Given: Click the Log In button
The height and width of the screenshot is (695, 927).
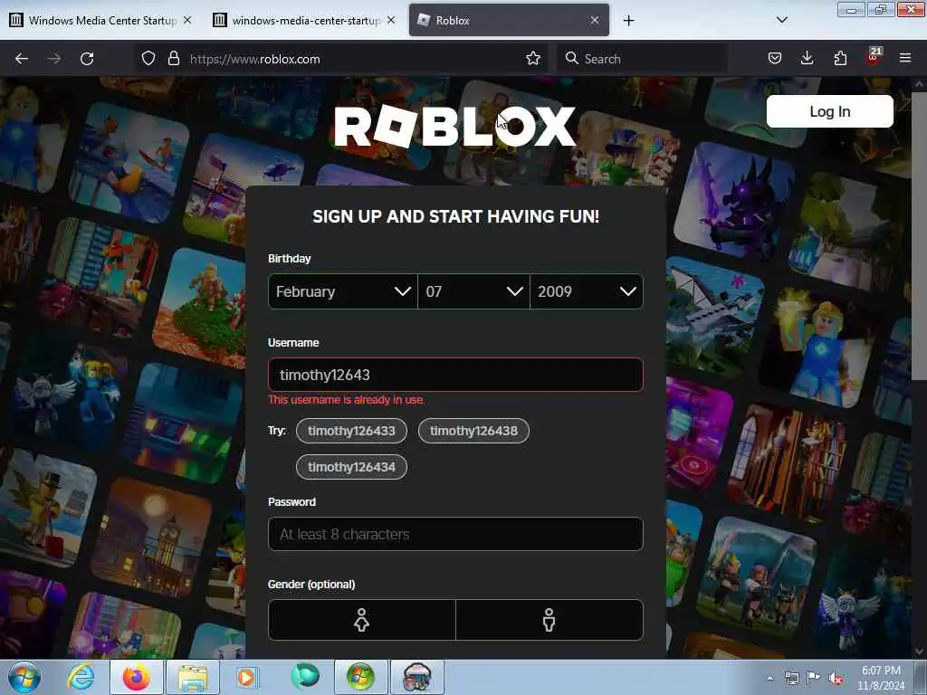Looking at the screenshot, I should click(x=829, y=111).
